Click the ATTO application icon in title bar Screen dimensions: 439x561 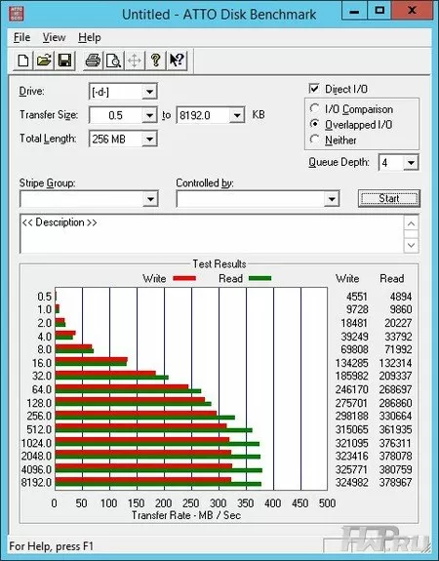click(x=17, y=14)
